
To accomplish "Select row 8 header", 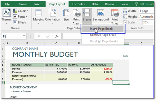I will click(x=2, y=82).
